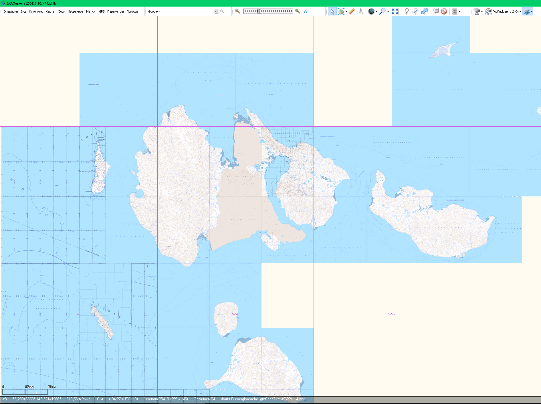Click the zoom out magnifier icon

[237, 11]
